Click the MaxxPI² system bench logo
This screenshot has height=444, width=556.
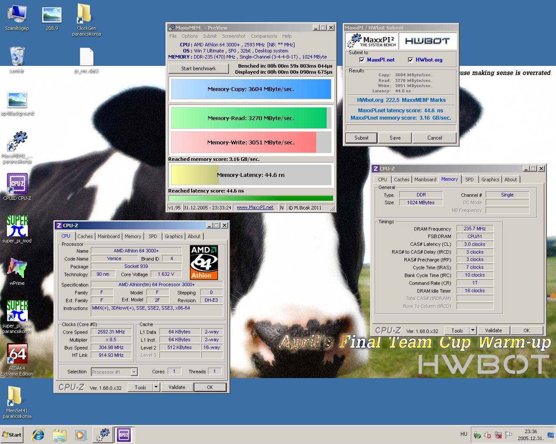(372, 41)
